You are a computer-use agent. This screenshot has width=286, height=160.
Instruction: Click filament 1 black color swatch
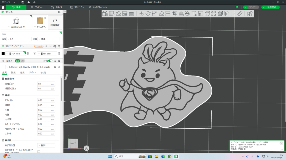tap(3, 54)
